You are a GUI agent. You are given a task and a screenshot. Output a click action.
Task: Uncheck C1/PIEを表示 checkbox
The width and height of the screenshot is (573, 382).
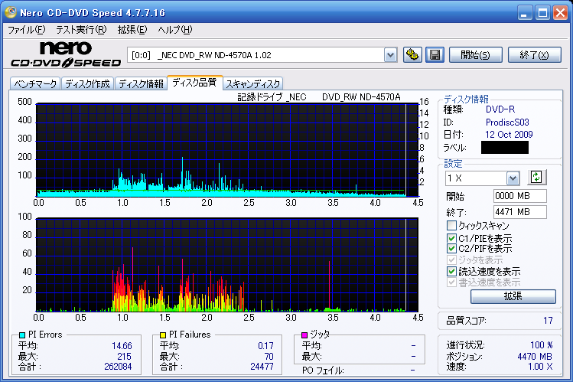click(451, 238)
